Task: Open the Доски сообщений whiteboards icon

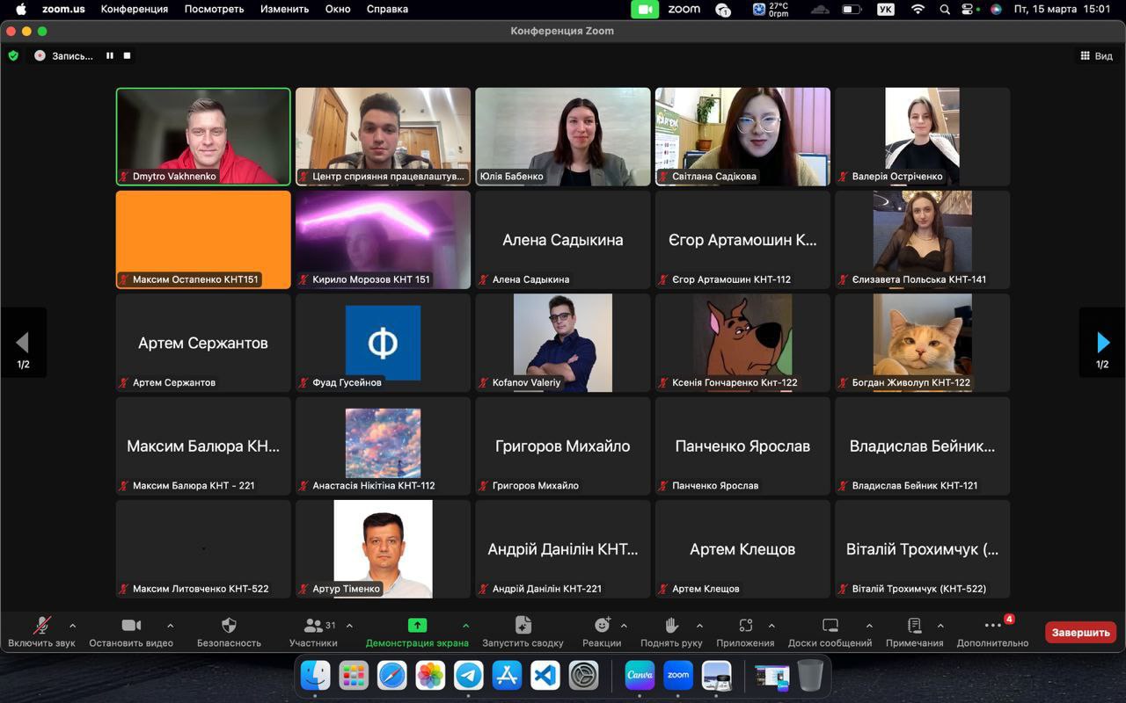Action: point(830,626)
